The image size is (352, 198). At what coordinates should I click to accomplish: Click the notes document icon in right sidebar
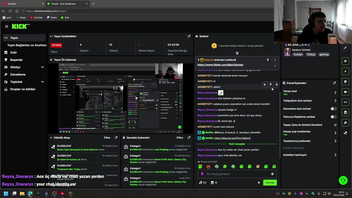click(345, 82)
